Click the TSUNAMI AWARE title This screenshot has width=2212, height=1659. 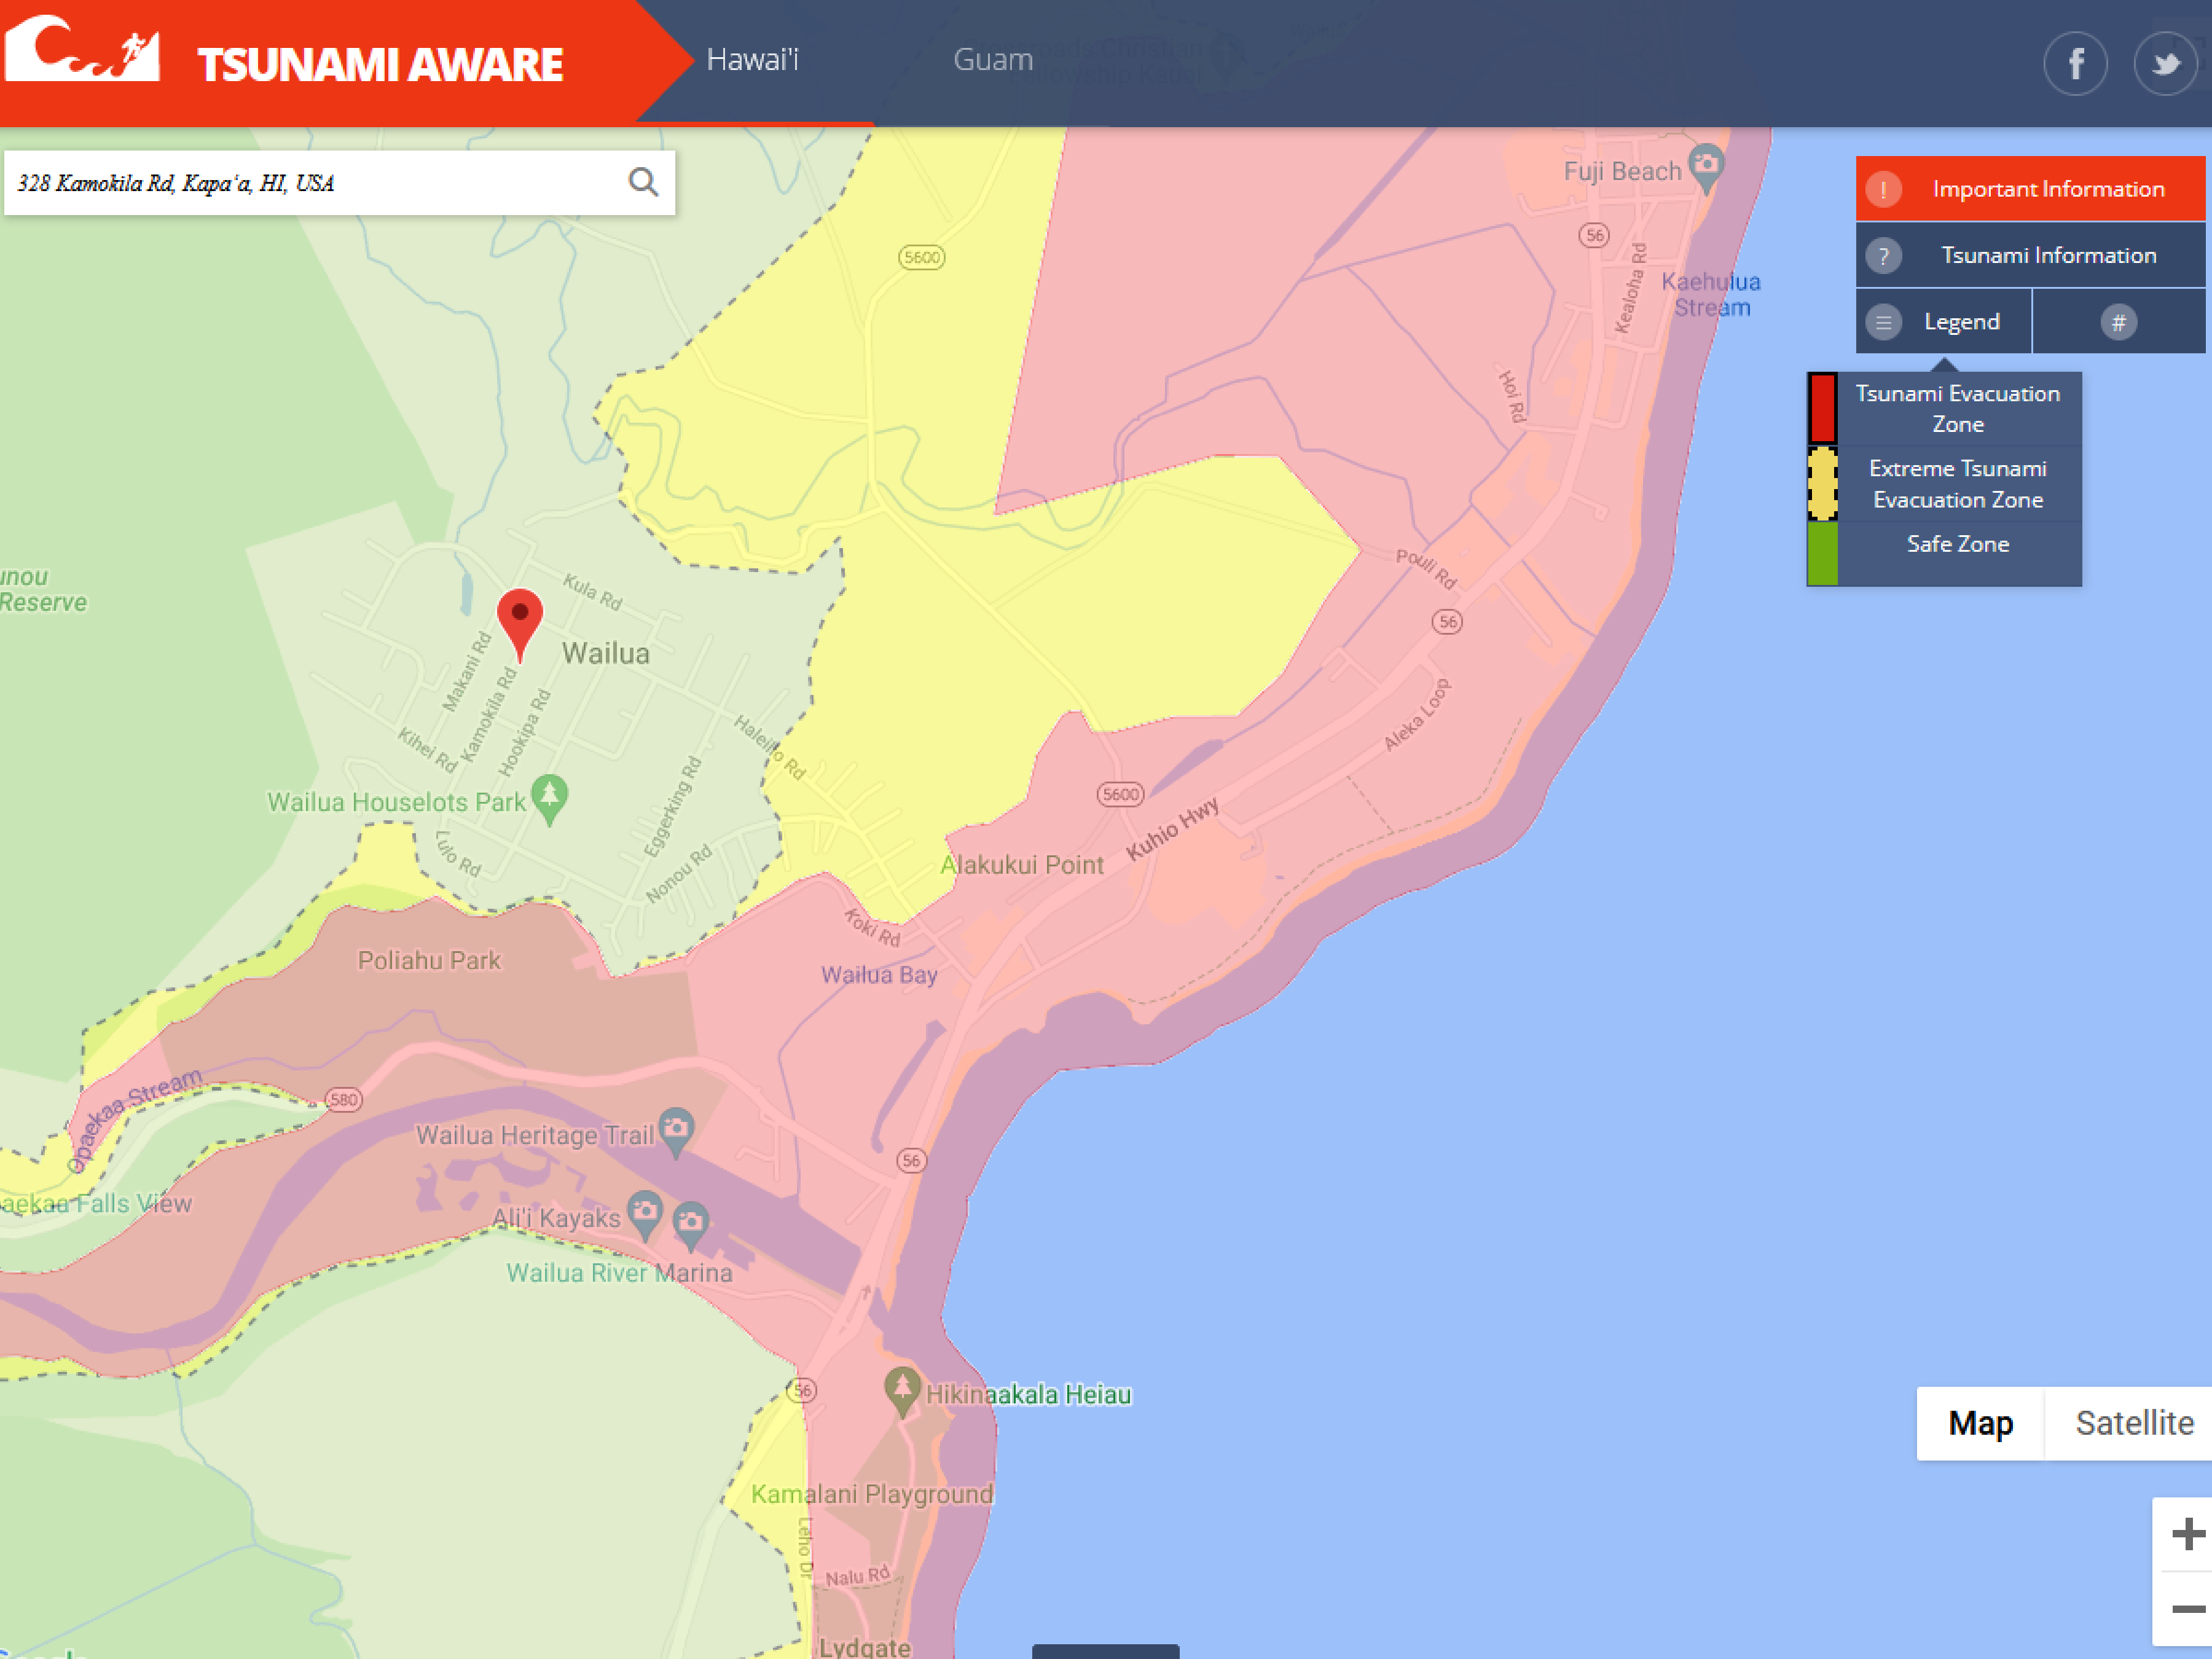coord(380,65)
